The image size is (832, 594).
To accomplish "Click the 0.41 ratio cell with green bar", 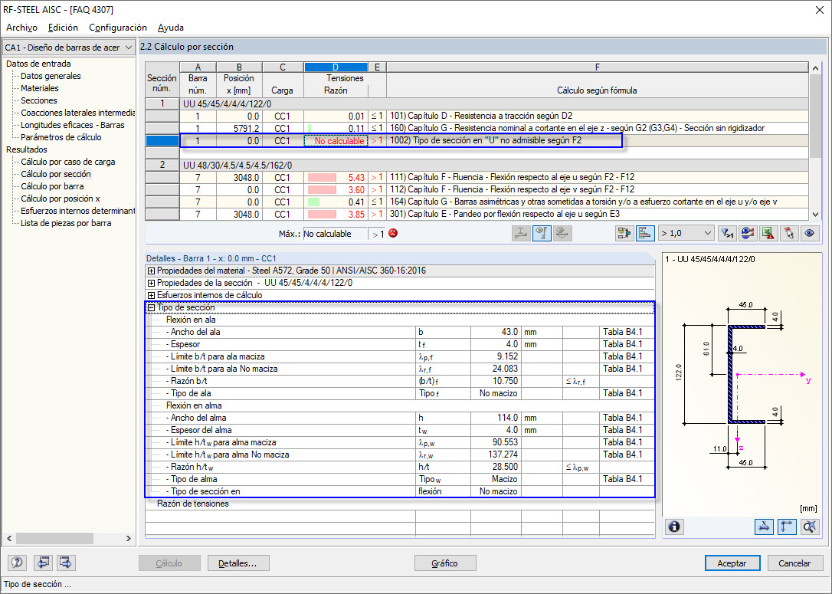I will click(x=336, y=202).
